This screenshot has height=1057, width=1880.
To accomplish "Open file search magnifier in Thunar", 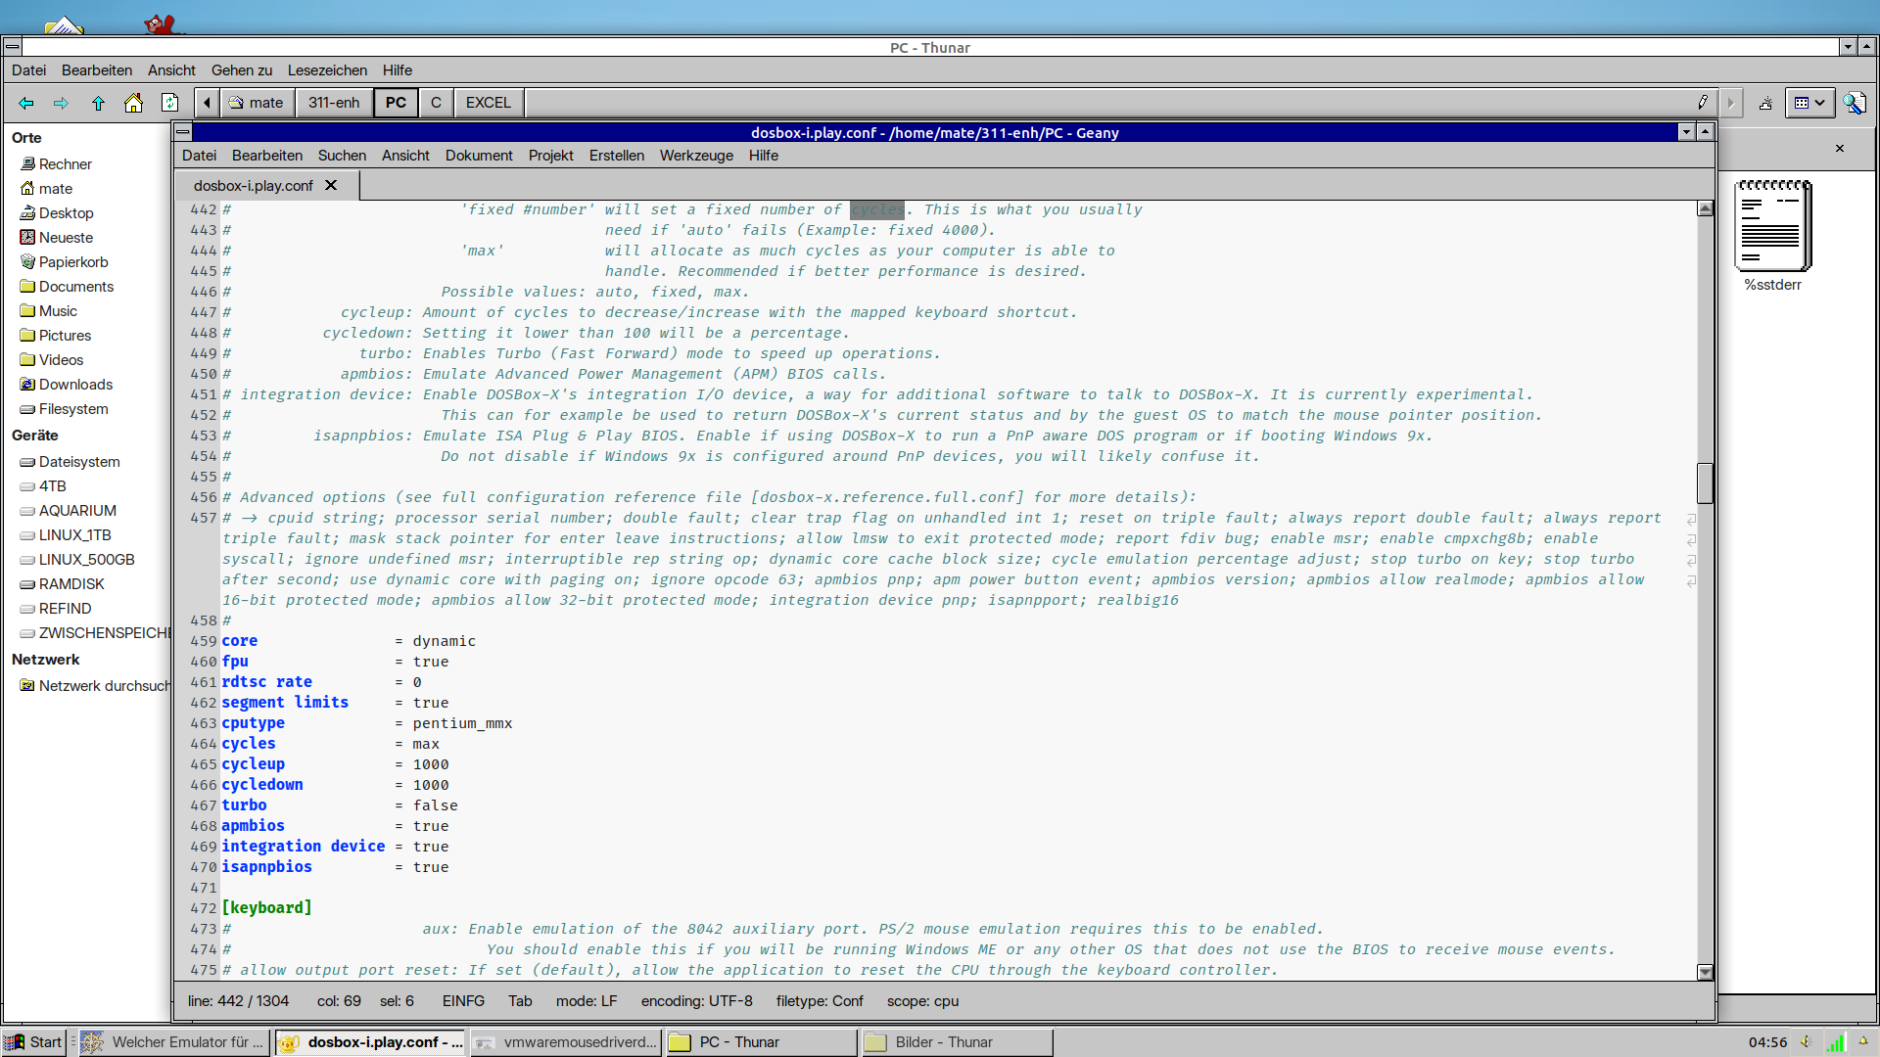I will point(1854,103).
